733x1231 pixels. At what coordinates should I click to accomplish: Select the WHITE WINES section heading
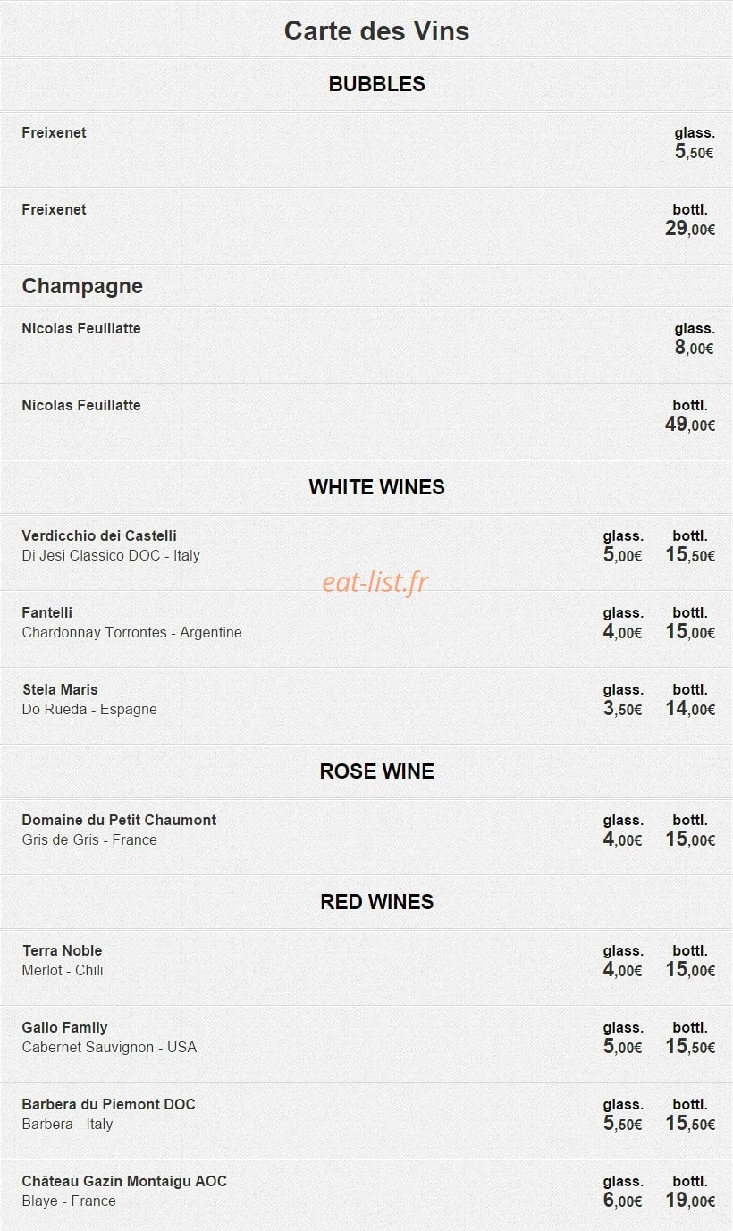(376, 487)
